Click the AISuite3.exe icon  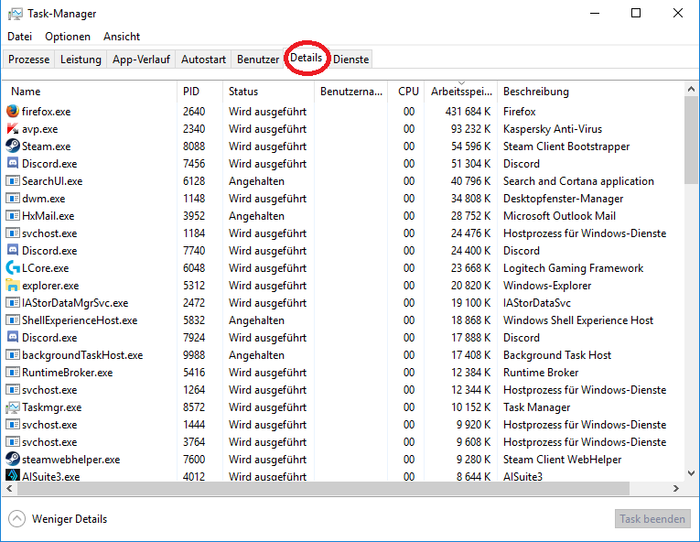pyautogui.click(x=13, y=475)
